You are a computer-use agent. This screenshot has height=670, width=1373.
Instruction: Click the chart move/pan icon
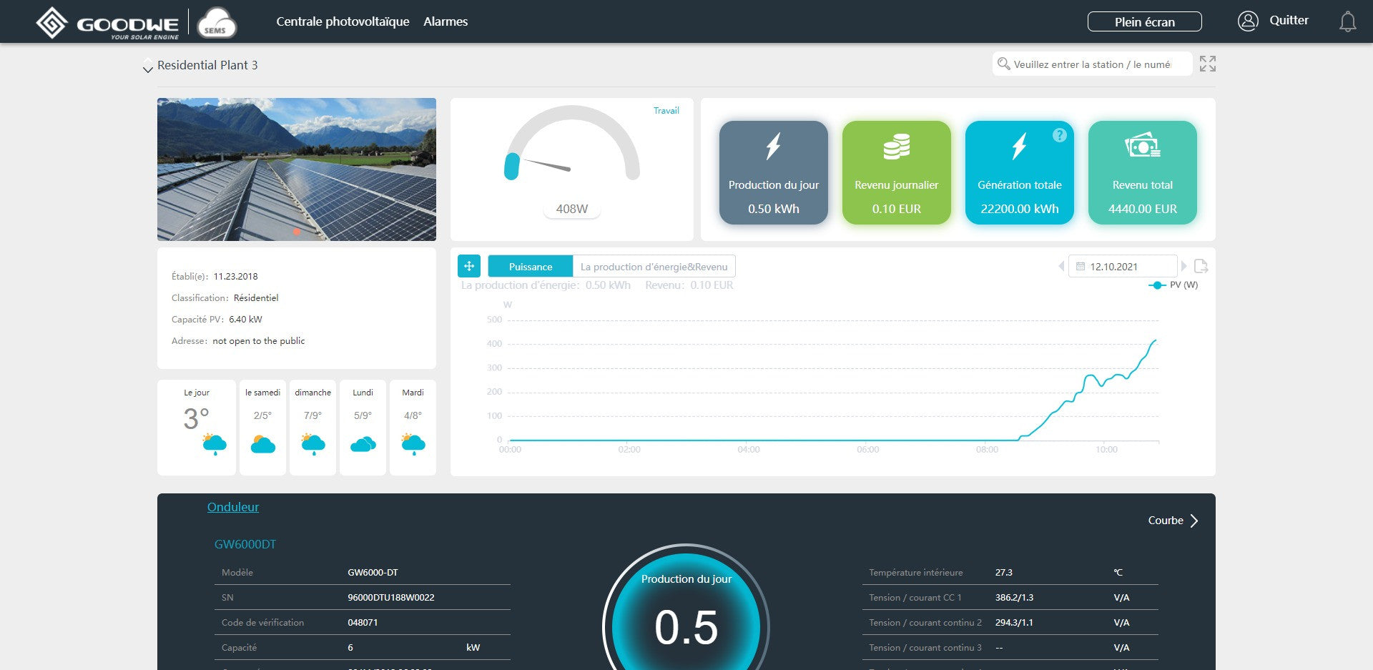tap(469, 266)
